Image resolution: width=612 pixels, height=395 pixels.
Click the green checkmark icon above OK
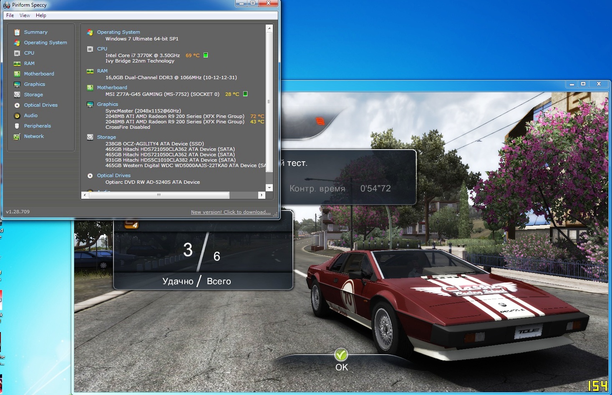[x=341, y=355]
